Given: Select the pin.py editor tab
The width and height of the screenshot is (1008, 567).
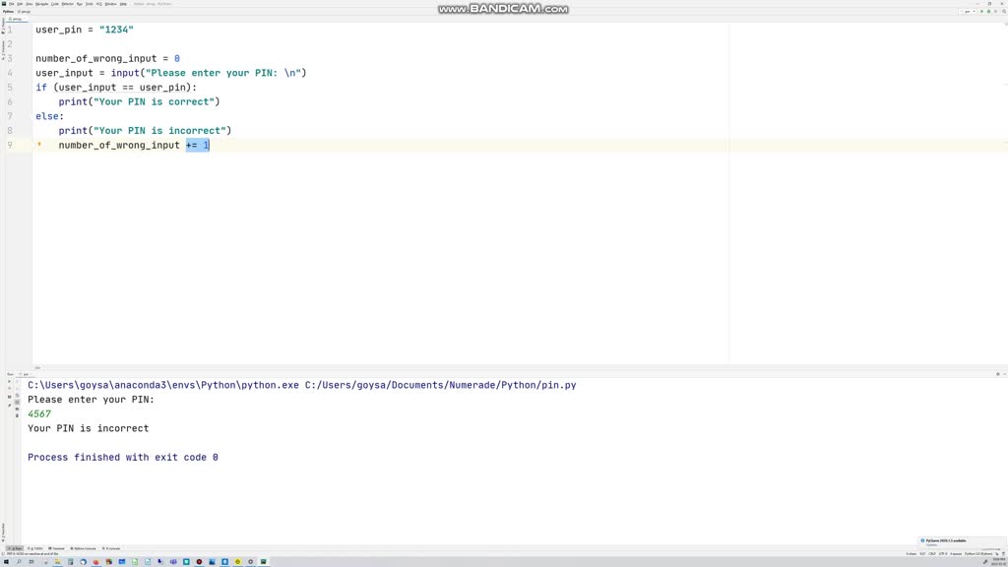Looking at the screenshot, I should (x=15, y=19).
